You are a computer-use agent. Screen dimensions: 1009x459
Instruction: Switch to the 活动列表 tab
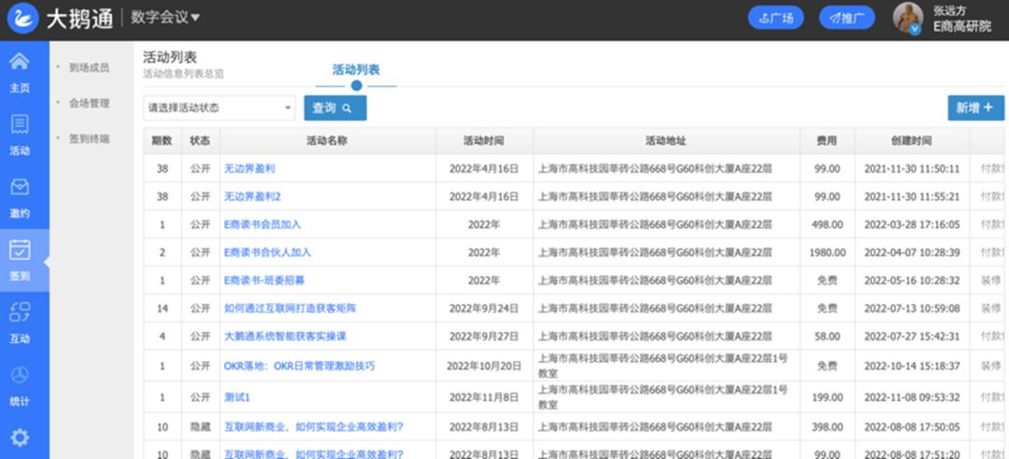pos(356,69)
